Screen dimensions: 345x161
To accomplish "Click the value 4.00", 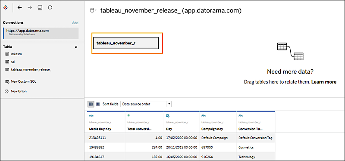I will coord(159,138).
